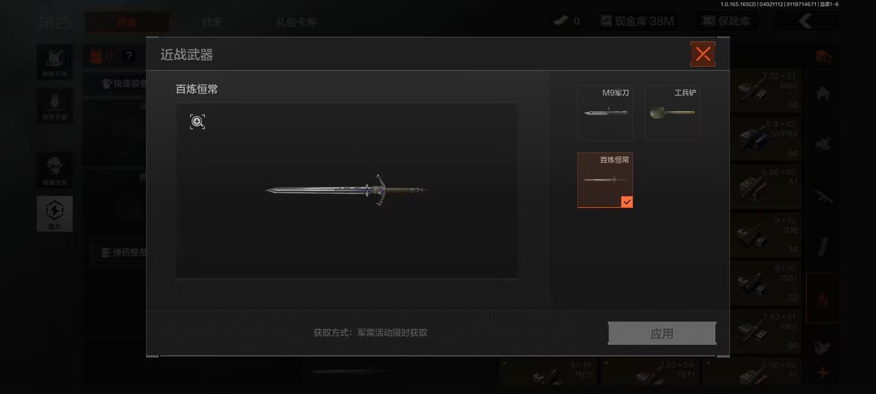
Task: Select the M9军刀 knife thumbnail
Action: click(x=605, y=113)
